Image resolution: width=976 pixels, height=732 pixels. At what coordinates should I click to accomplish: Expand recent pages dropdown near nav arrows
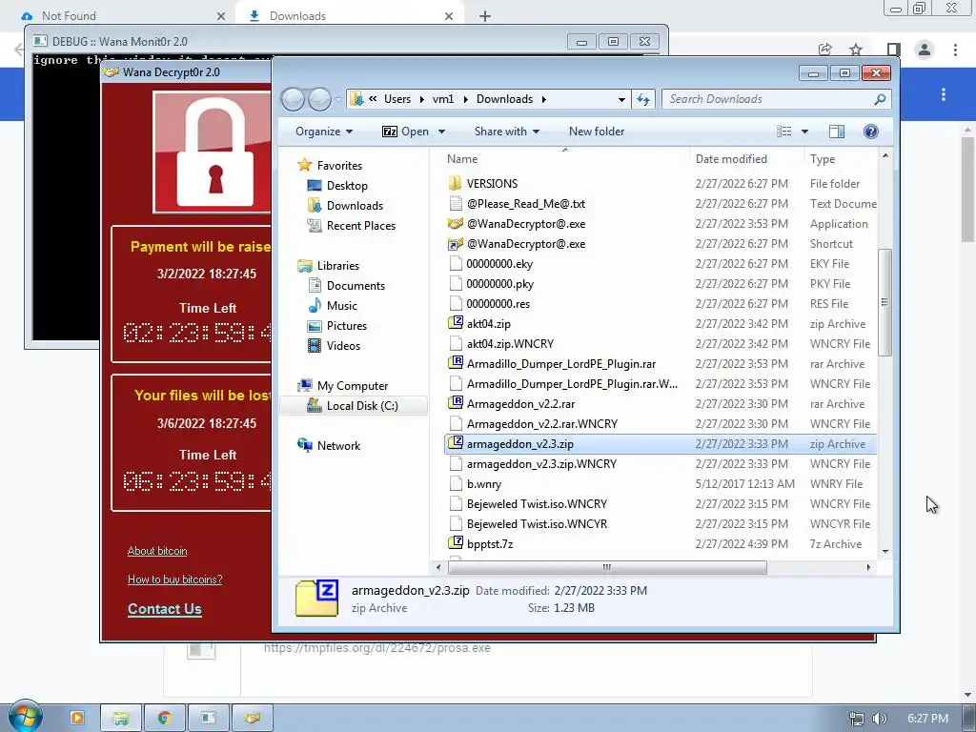tap(338, 99)
